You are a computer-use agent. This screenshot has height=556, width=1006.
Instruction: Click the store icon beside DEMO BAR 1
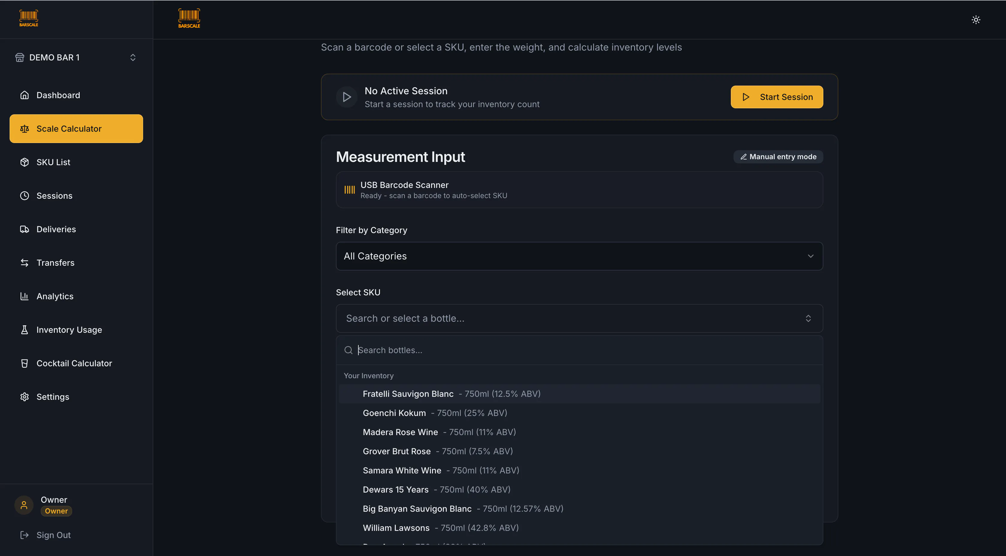tap(19, 57)
